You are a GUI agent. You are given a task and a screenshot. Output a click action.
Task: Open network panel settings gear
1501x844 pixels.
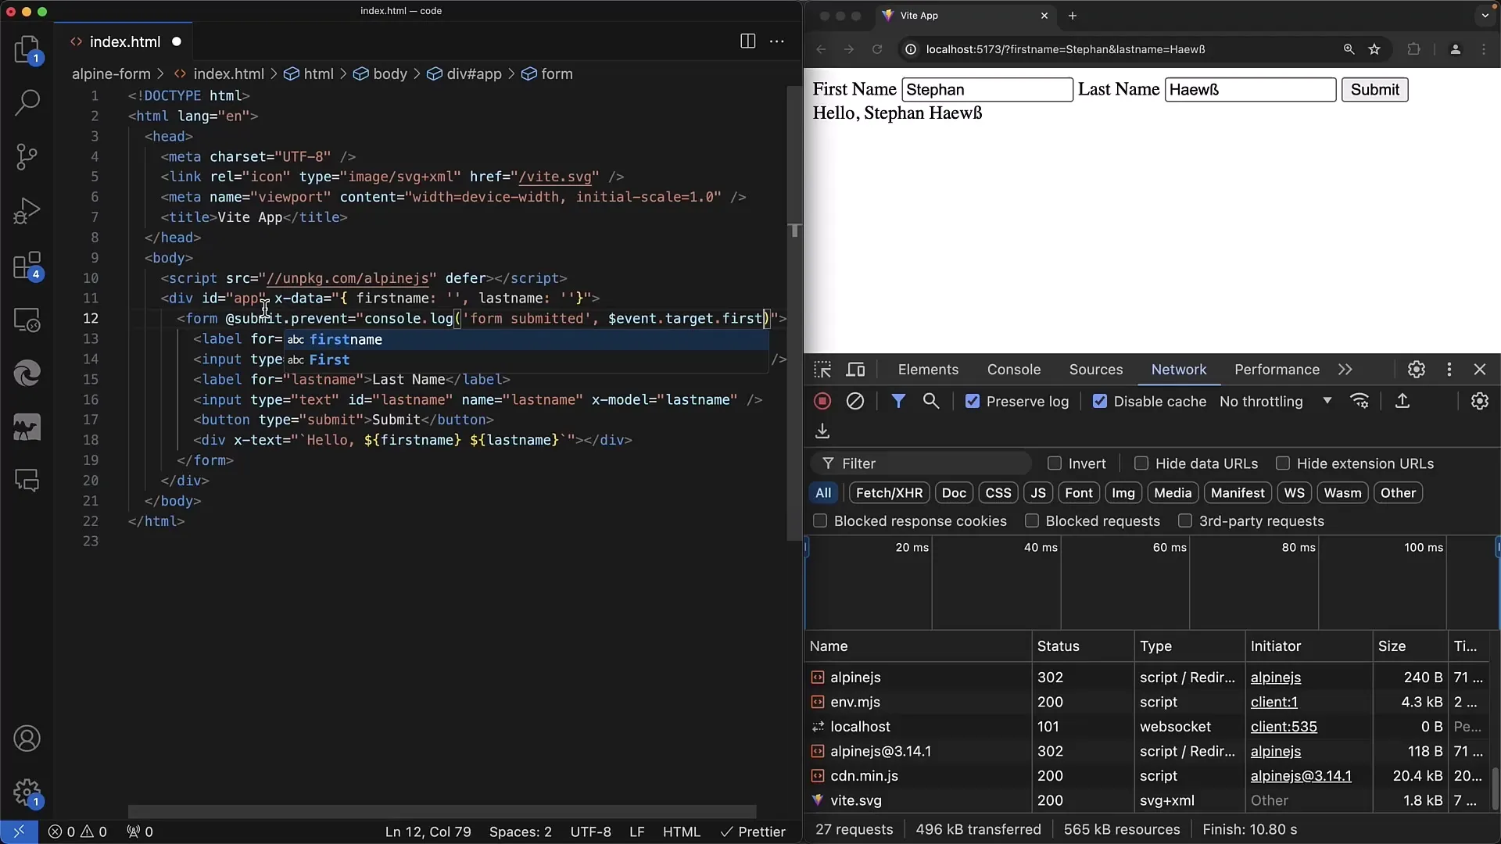click(x=1479, y=401)
